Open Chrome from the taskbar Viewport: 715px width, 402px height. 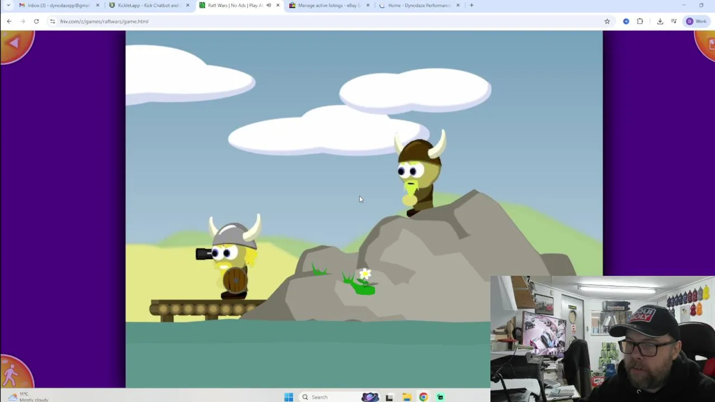423,397
